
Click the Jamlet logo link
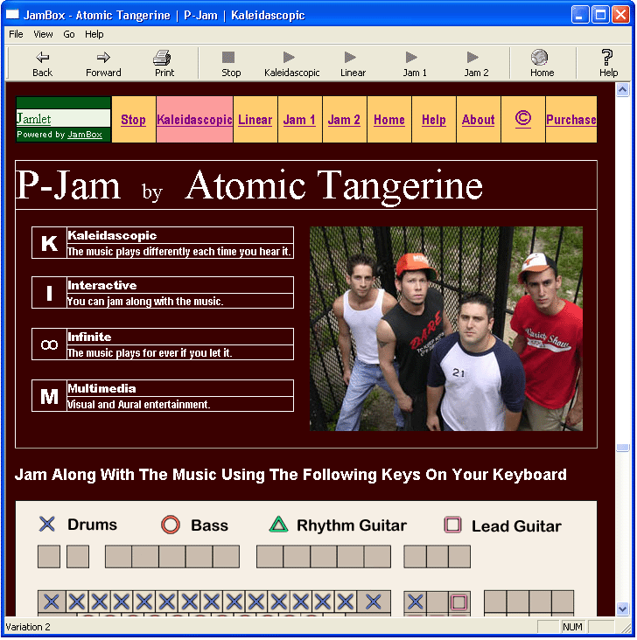click(33, 118)
